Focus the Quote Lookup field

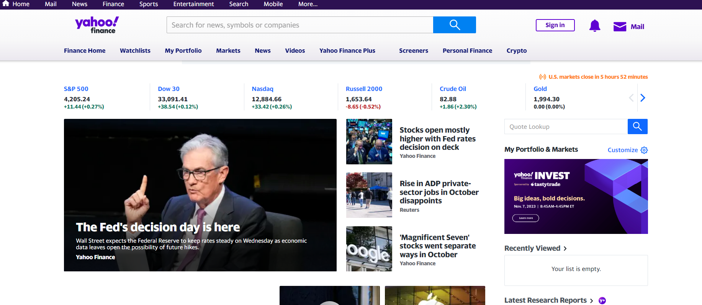point(566,127)
